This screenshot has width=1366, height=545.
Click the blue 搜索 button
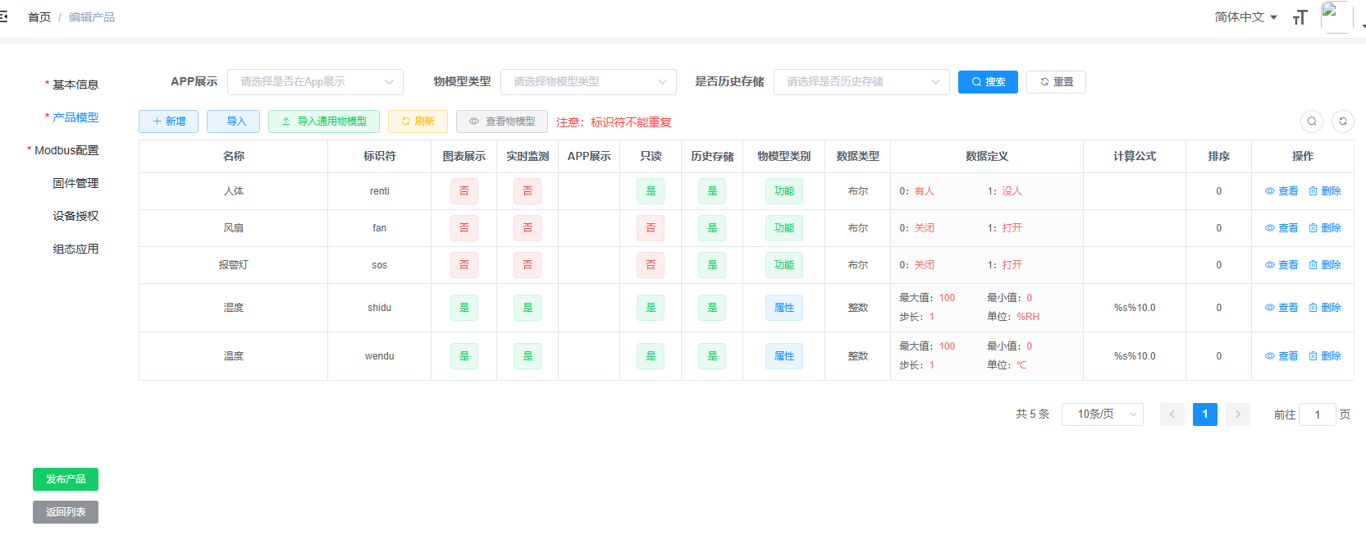pos(988,82)
